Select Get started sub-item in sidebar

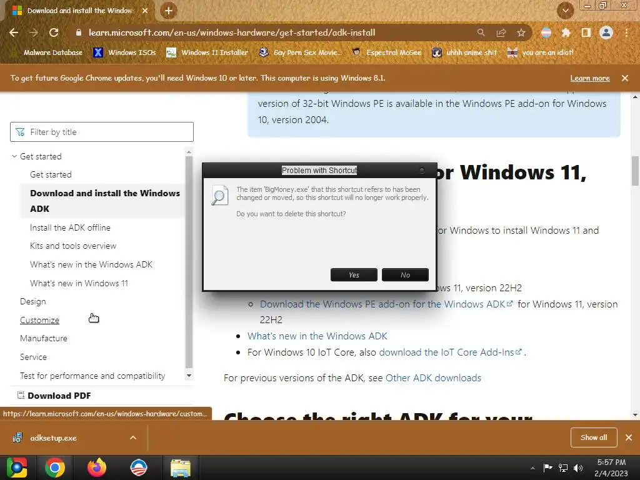51,175
